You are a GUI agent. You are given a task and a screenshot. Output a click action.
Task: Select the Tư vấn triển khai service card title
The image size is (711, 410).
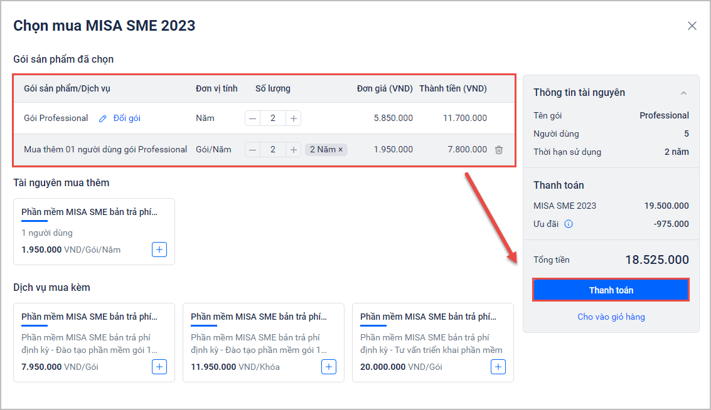pos(428,317)
